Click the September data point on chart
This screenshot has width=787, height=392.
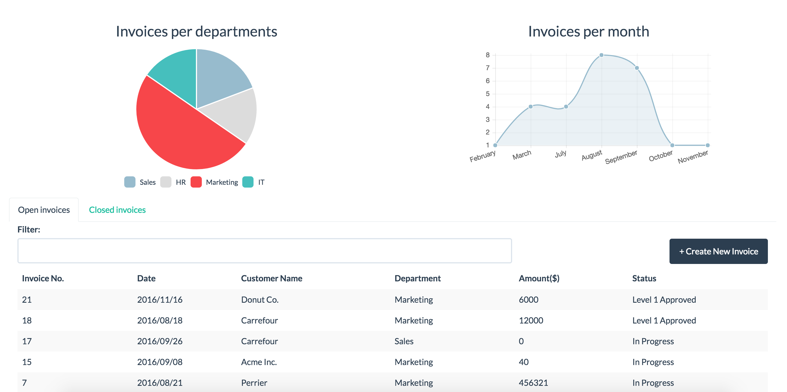point(637,68)
